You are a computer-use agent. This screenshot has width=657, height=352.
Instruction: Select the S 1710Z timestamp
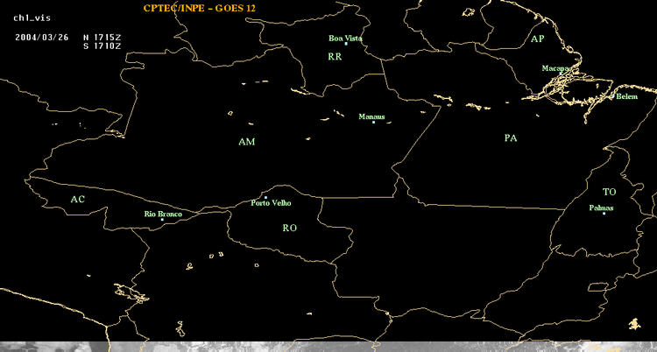102,46
